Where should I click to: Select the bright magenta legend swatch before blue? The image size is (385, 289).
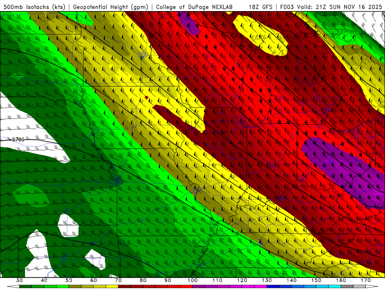tap(260, 286)
